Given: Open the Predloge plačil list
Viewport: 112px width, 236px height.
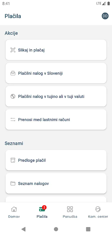Looking at the screenshot, I should click(56, 160).
